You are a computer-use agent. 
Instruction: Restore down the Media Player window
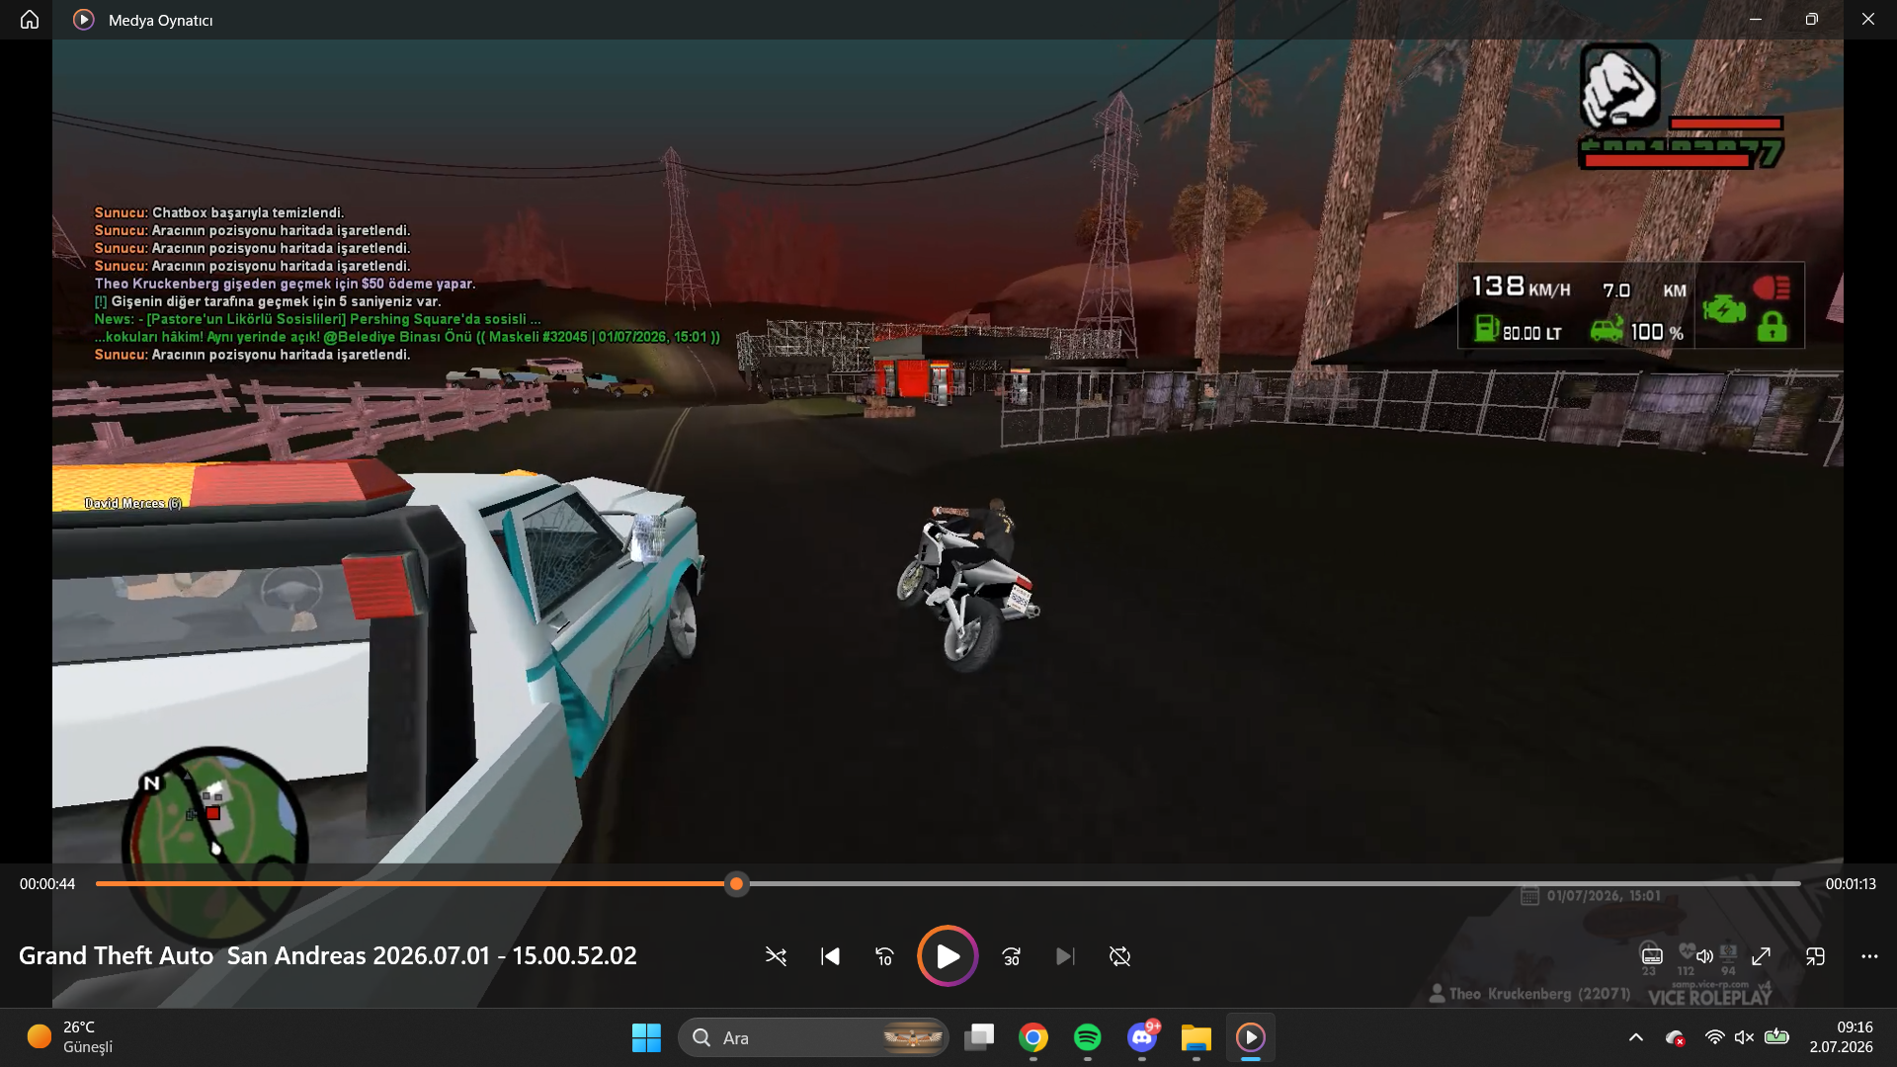[x=1812, y=20]
